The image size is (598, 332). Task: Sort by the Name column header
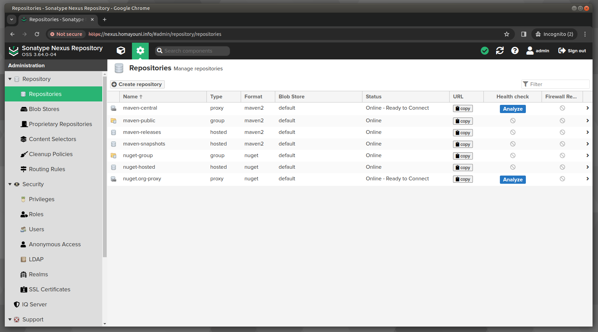(x=163, y=97)
